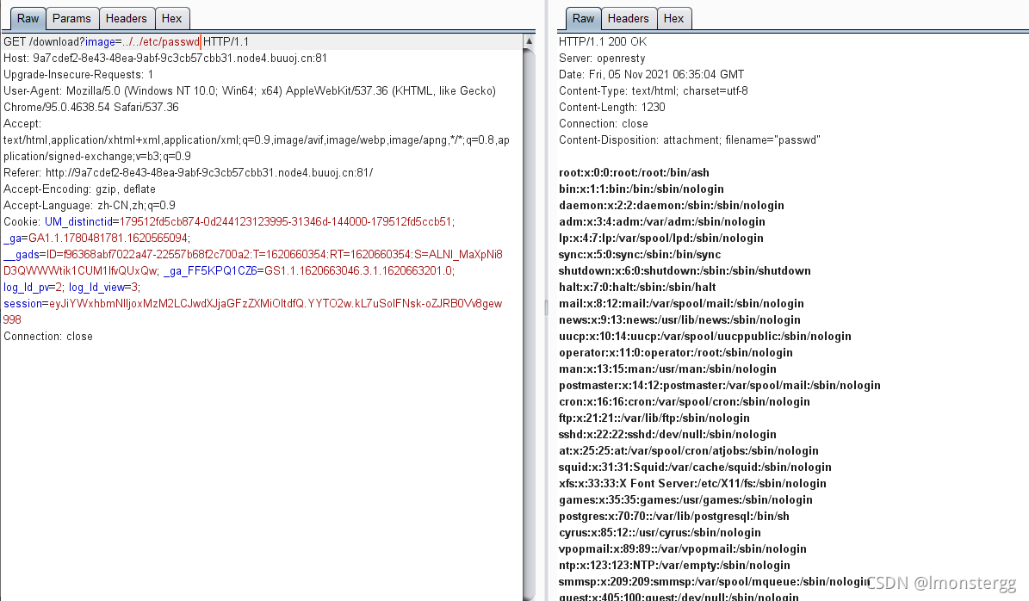Click the log_Id_pv=2 cookie entry
The width and height of the screenshot is (1029, 601).
click(x=34, y=288)
